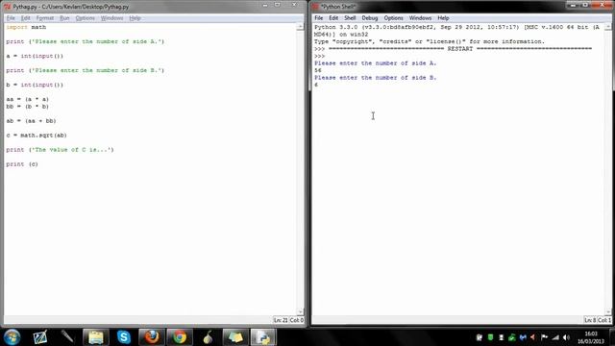Click the 'c = math.sqrt(ab)' line
The width and height of the screenshot is (615, 346).
coord(37,136)
